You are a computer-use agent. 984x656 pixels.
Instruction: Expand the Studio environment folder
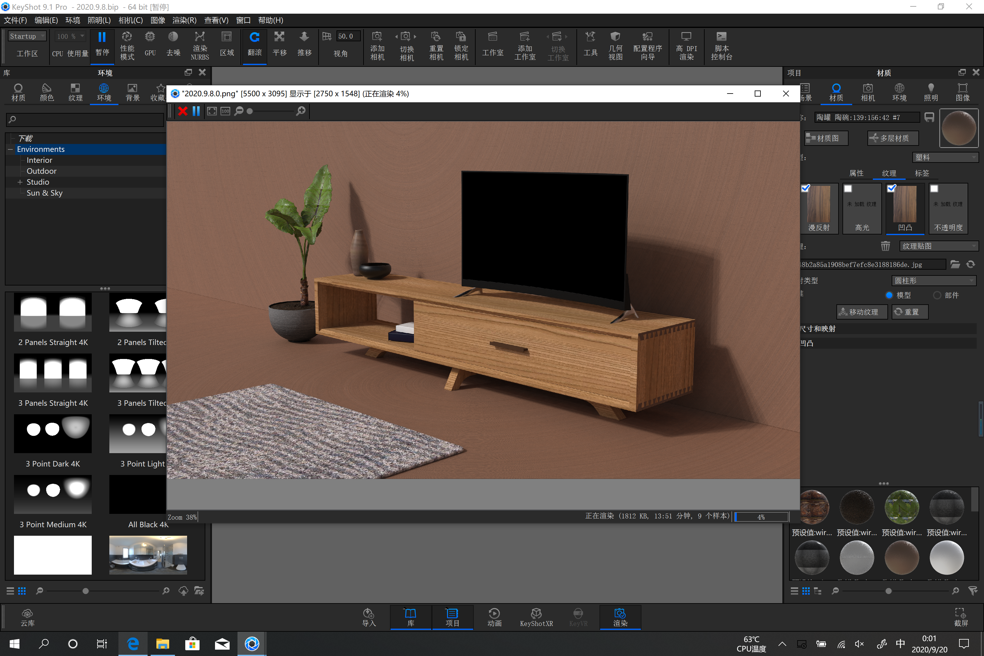[x=20, y=182]
